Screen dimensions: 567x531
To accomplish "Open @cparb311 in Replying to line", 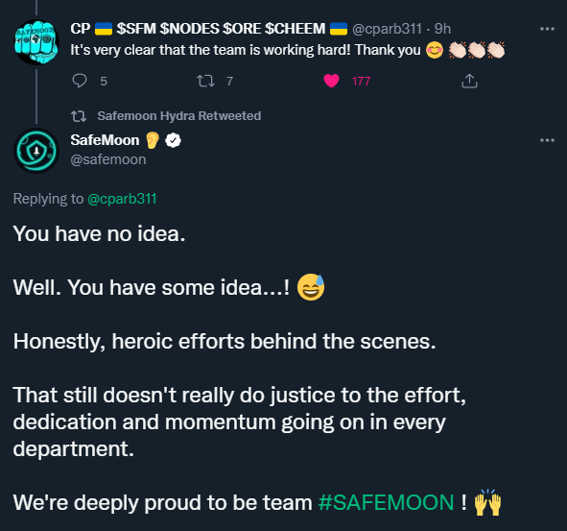I will 122,199.
